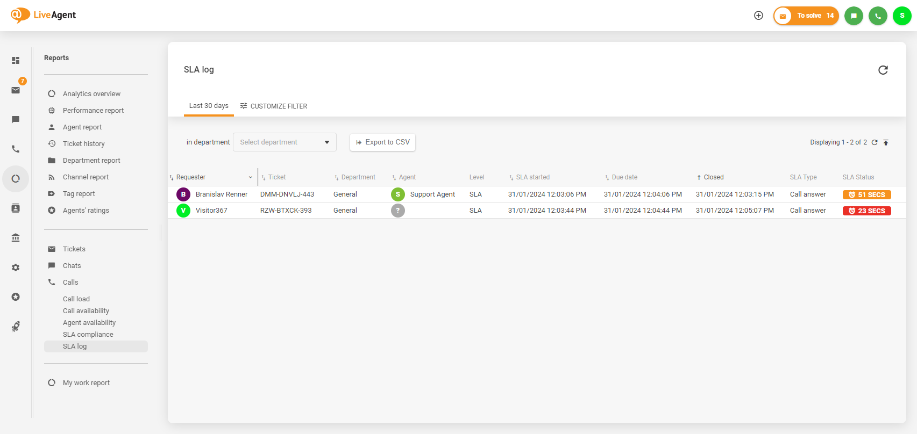Expand the Requester column header menu arrow
The width and height of the screenshot is (917, 434).
point(250,177)
